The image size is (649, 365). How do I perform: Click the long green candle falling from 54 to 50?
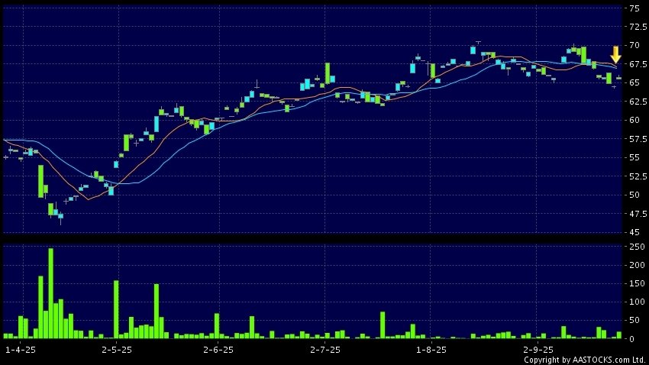(x=40, y=181)
